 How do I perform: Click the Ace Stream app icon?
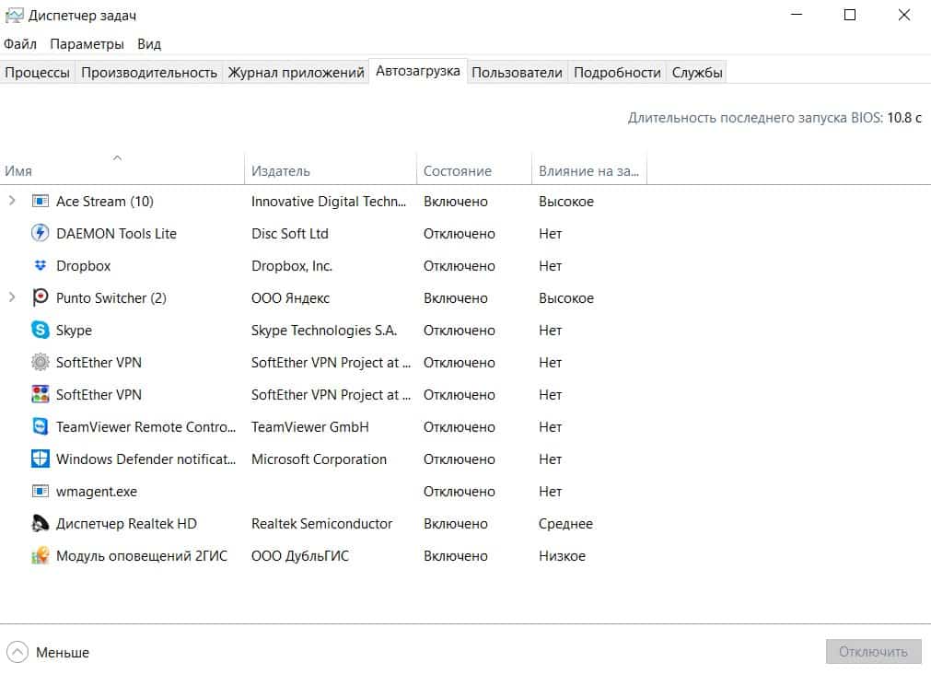(x=40, y=202)
